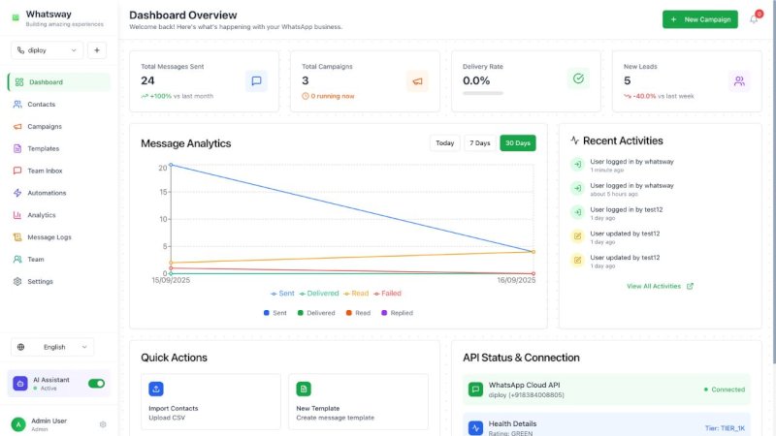The width and height of the screenshot is (776, 436).
Task: Click the notification bell icon
Action: click(754, 19)
